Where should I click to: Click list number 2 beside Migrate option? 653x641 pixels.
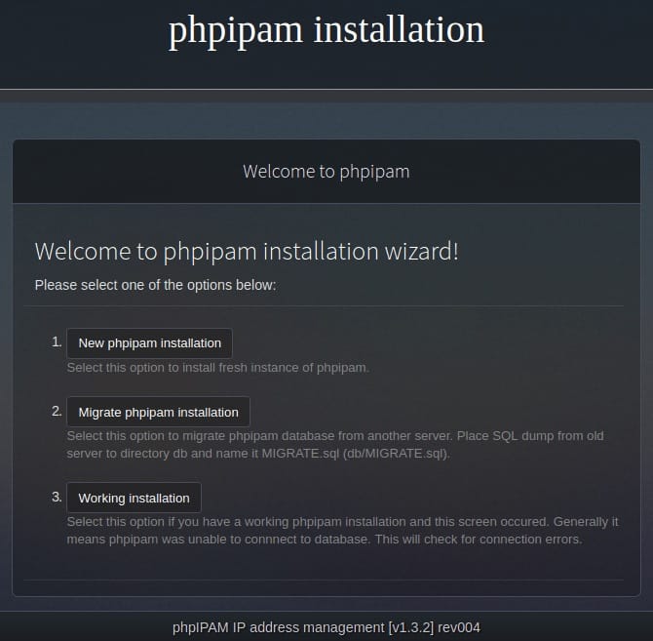coord(57,412)
